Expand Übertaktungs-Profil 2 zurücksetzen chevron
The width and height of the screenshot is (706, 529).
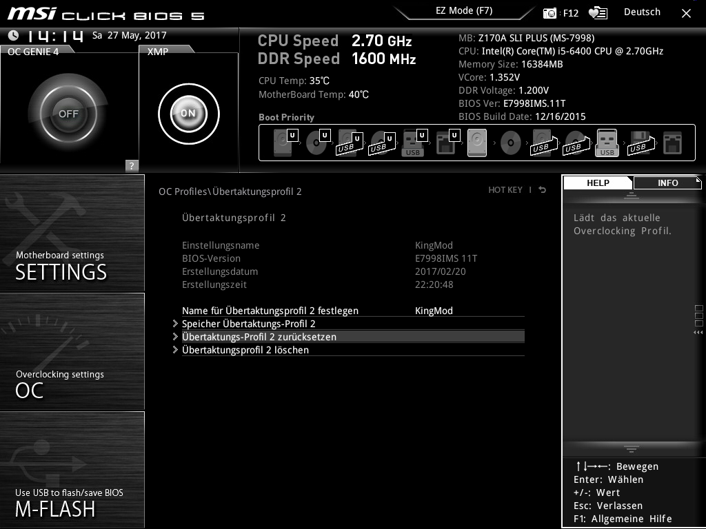(175, 336)
